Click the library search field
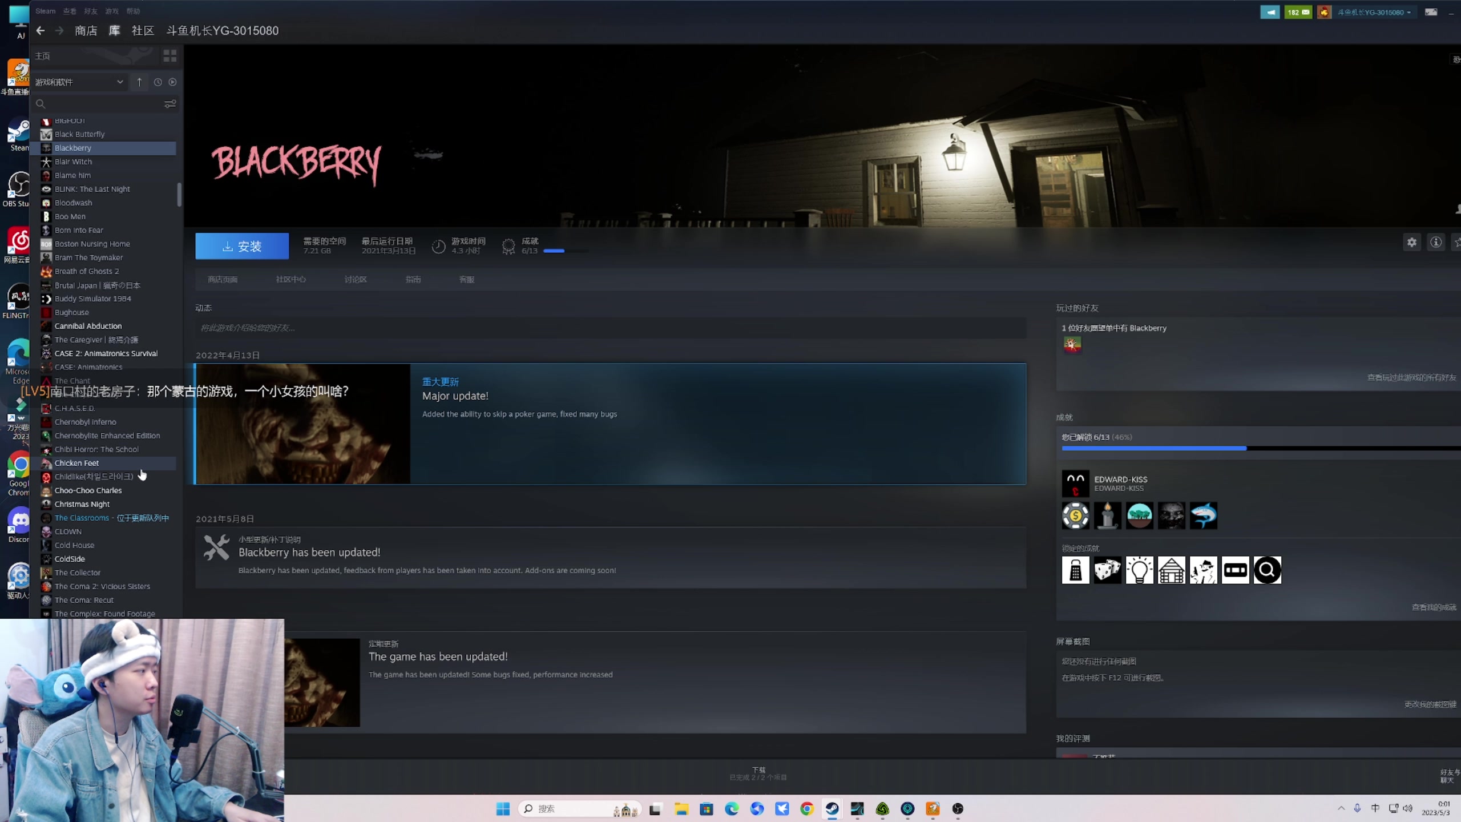Screen dimensions: 1461x822 point(97,104)
